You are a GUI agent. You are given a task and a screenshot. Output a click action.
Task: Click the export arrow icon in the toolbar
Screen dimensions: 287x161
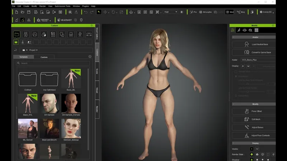click(x=54, y=12)
